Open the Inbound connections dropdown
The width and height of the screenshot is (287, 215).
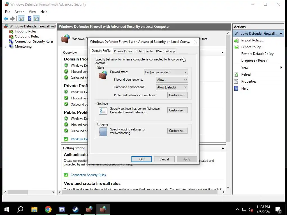172,80
